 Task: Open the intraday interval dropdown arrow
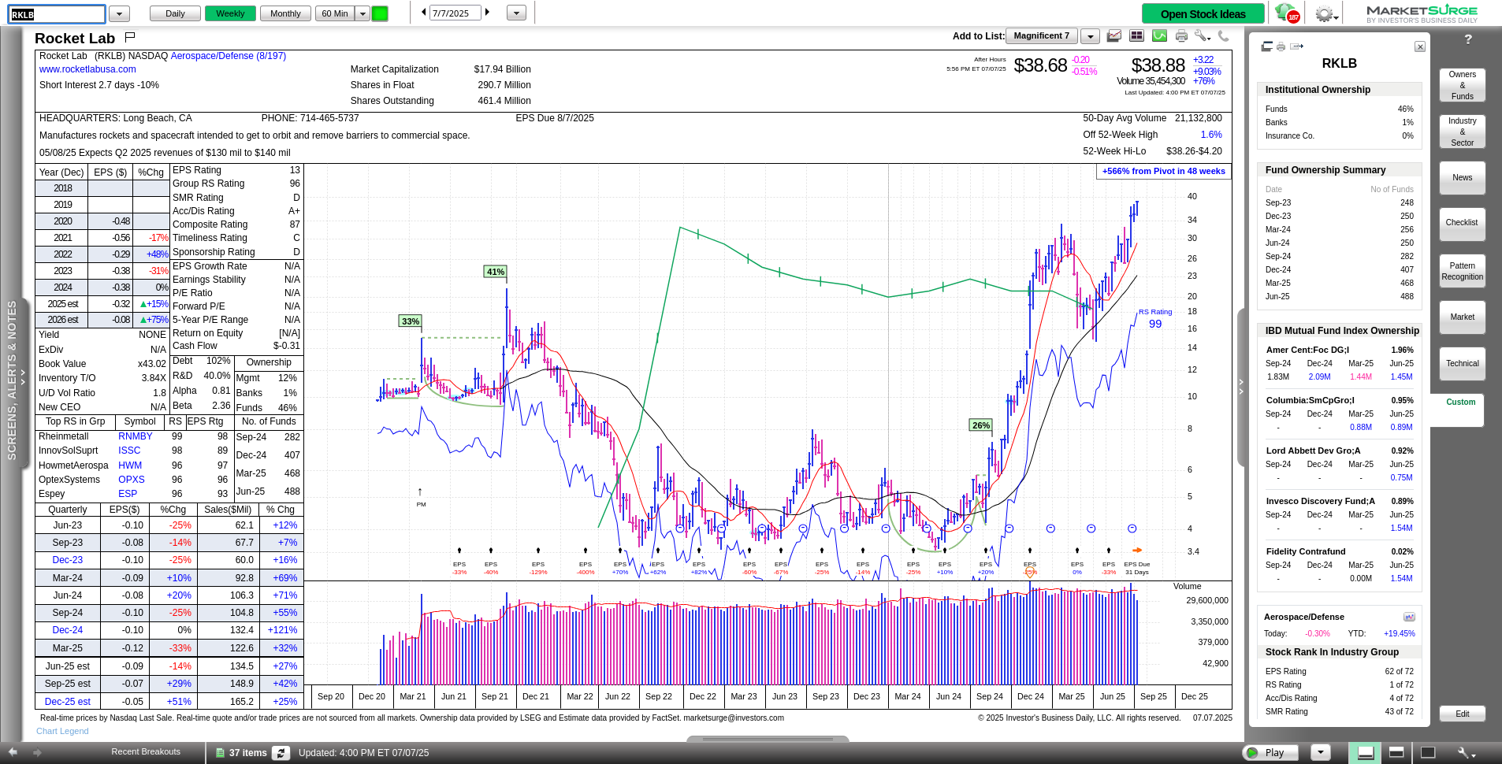[362, 13]
